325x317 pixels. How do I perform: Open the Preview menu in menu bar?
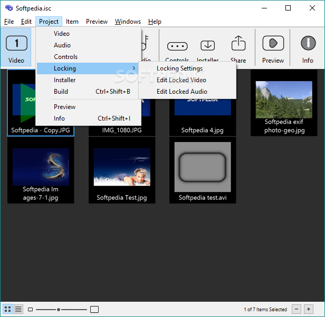(x=97, y=22)
